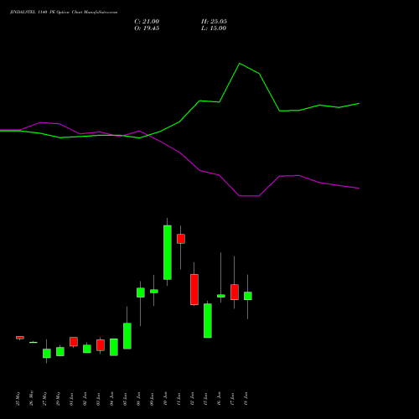Select the green candle above 27 May
Image resolution: width=419 pixels, height=419 pixels.
coord(47,354)
